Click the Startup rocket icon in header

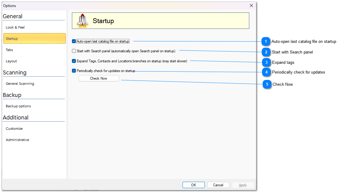pyautogui.click(x=82, y=21)
